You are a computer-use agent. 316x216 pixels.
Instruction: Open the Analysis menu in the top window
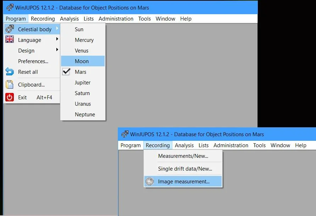click(69, 19)
